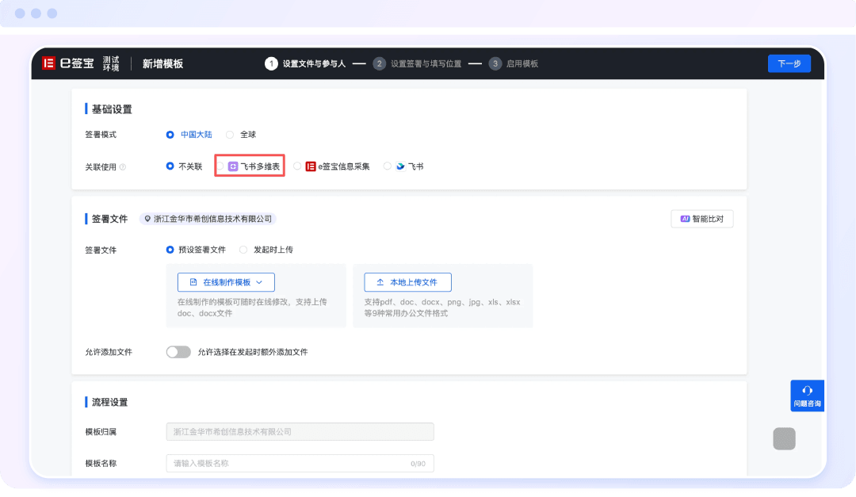Click the location pin icon by company
This screenshot has height=497, width=856.
[147, 219]
